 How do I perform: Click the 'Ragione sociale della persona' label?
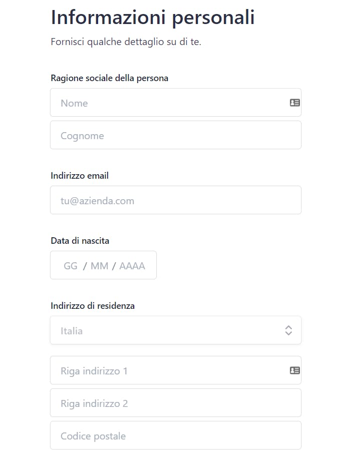click(x=109, y=78)
